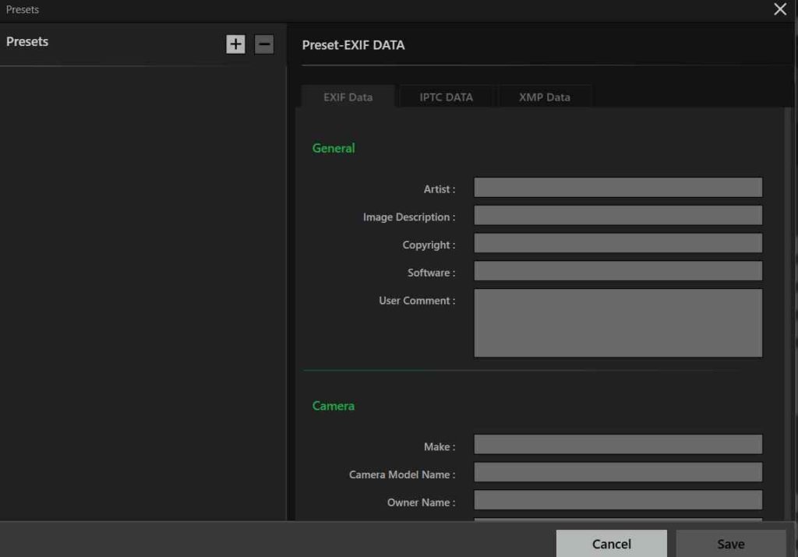Focus the Copyright text field
798x557 pixels.
[x=618, y=243]
